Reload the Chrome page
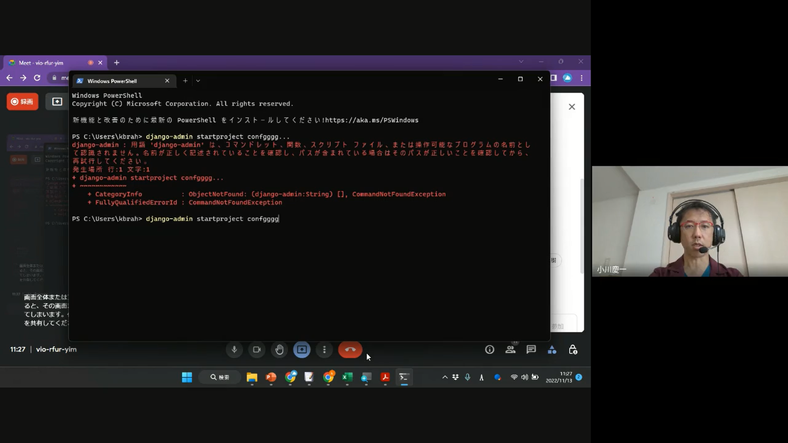 click(37, 78)
